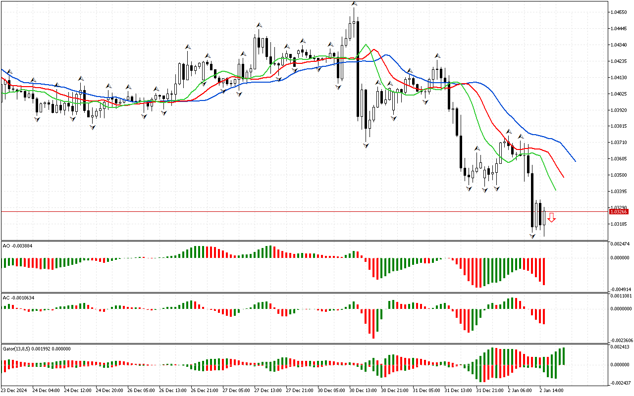Click the 30 Dec 13:00 time label
Image resolution: width=634 pixels, height=396 pixels.
(x=362, y=390)
